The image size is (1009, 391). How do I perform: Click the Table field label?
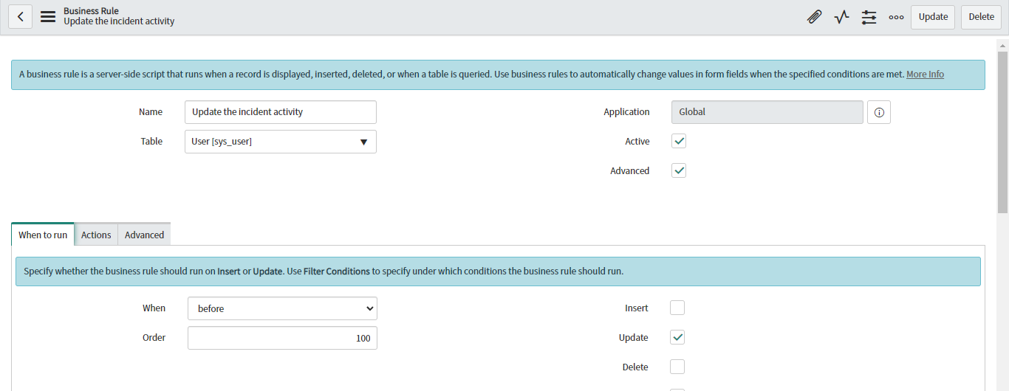151,141
